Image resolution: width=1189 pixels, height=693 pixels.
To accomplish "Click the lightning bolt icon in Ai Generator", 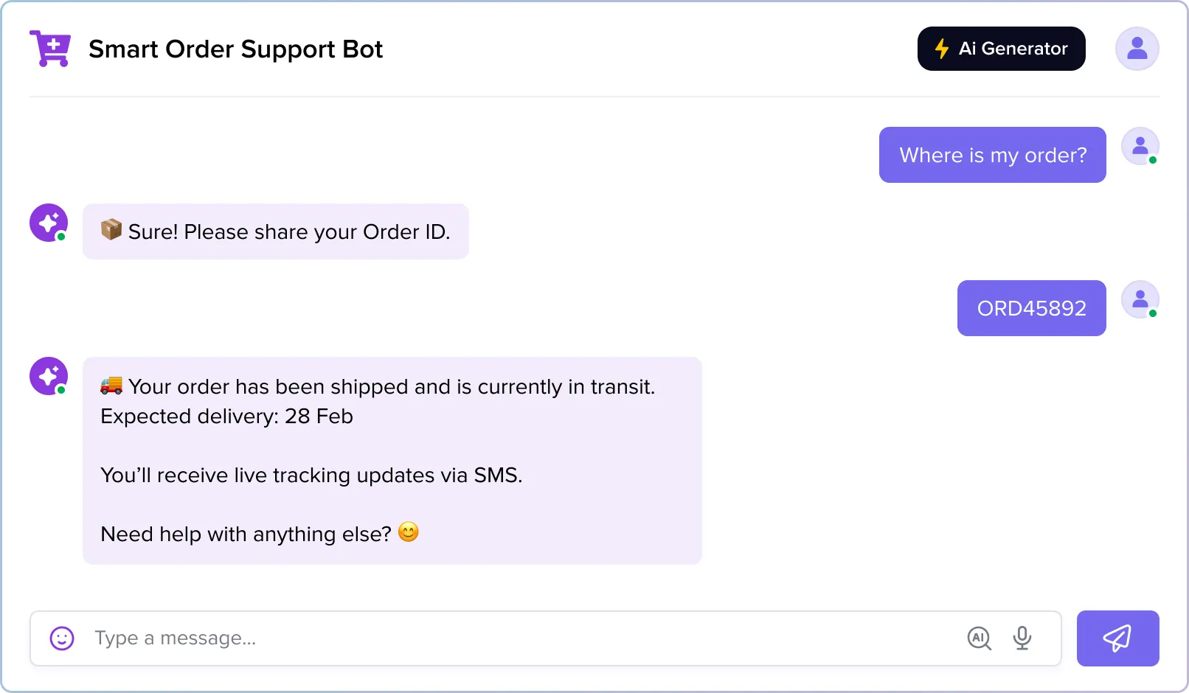I will click(x=941, y=49).
